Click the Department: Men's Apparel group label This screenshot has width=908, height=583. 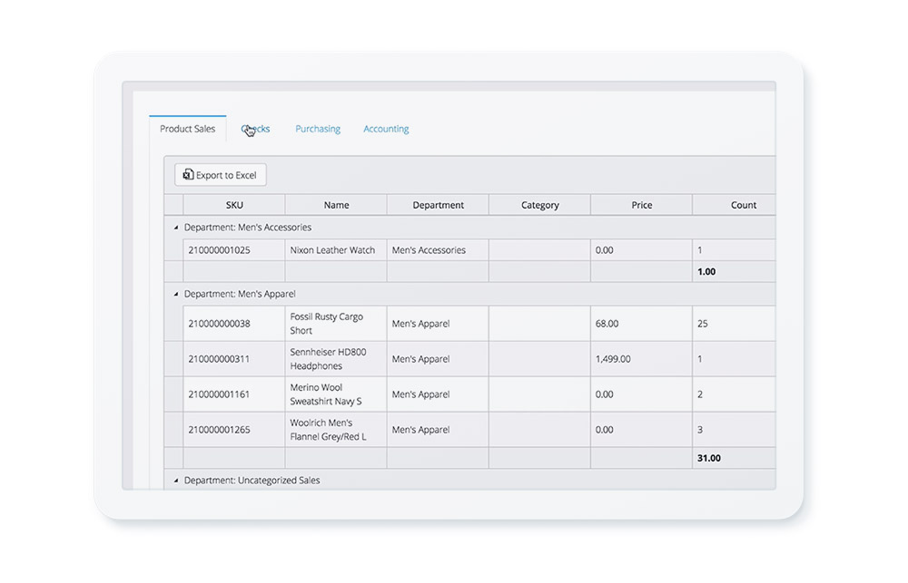239,294
